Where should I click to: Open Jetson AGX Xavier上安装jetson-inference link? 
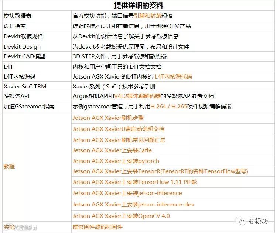127,193
